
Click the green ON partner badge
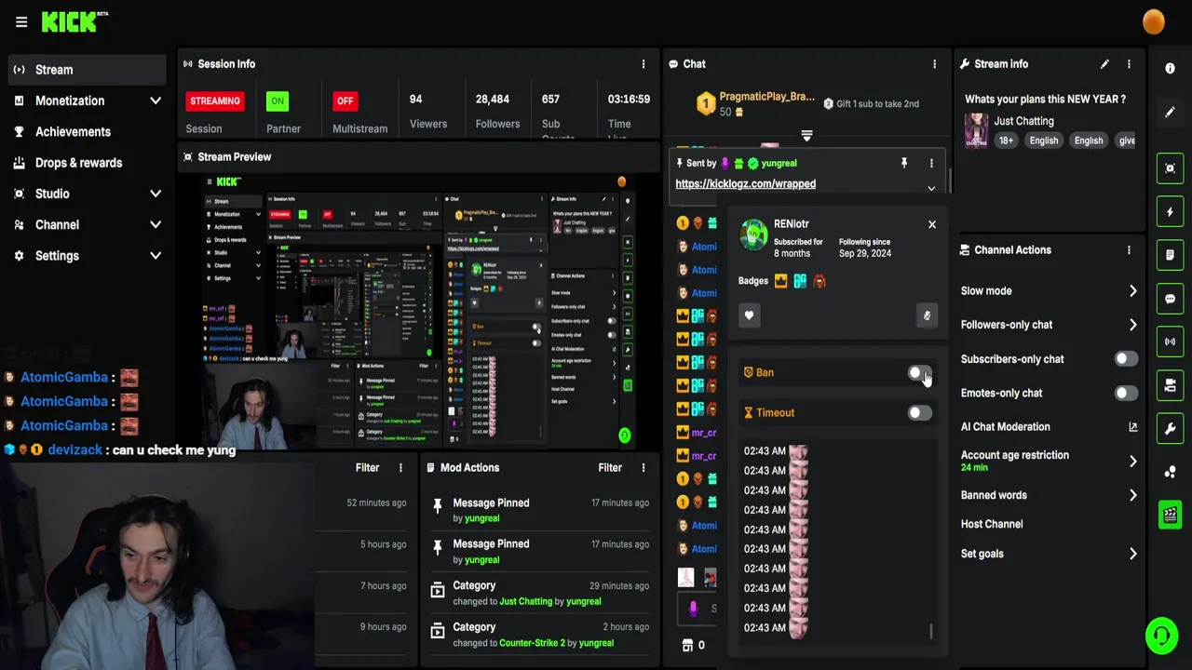click(277, 101)
